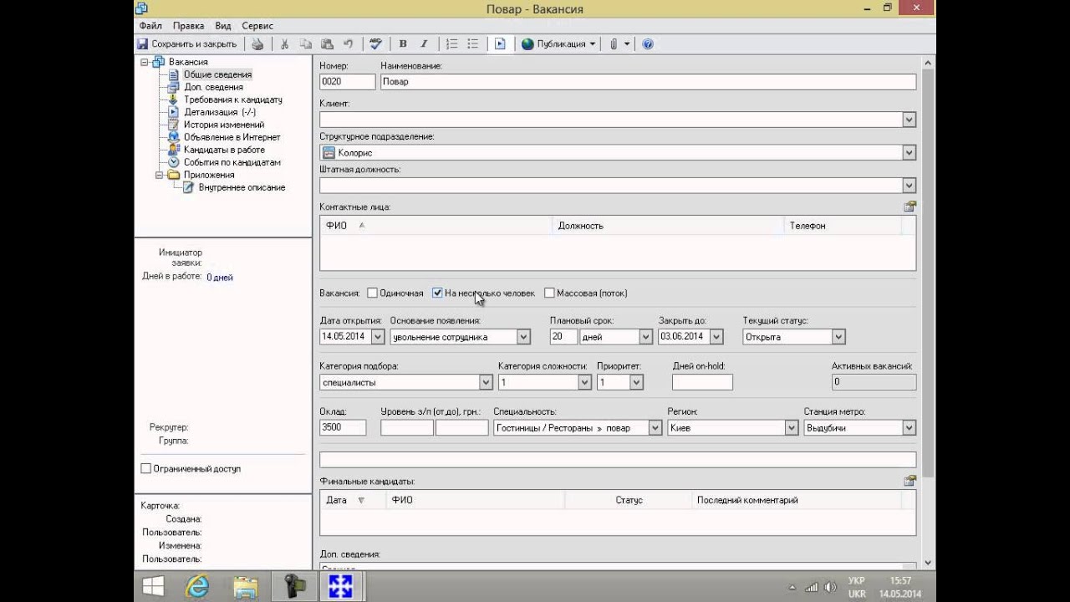Open the Регион dropdown
1070x602 pixels.
pyautogui.click(x=791, y=427)
